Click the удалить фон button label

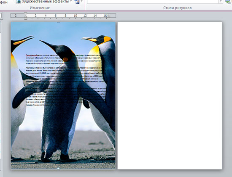coord(4,2)
